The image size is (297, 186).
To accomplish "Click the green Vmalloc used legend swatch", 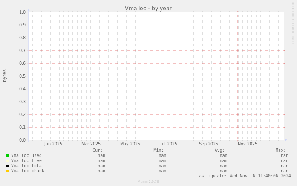I will pyautogui.click(x=7, y=156).
